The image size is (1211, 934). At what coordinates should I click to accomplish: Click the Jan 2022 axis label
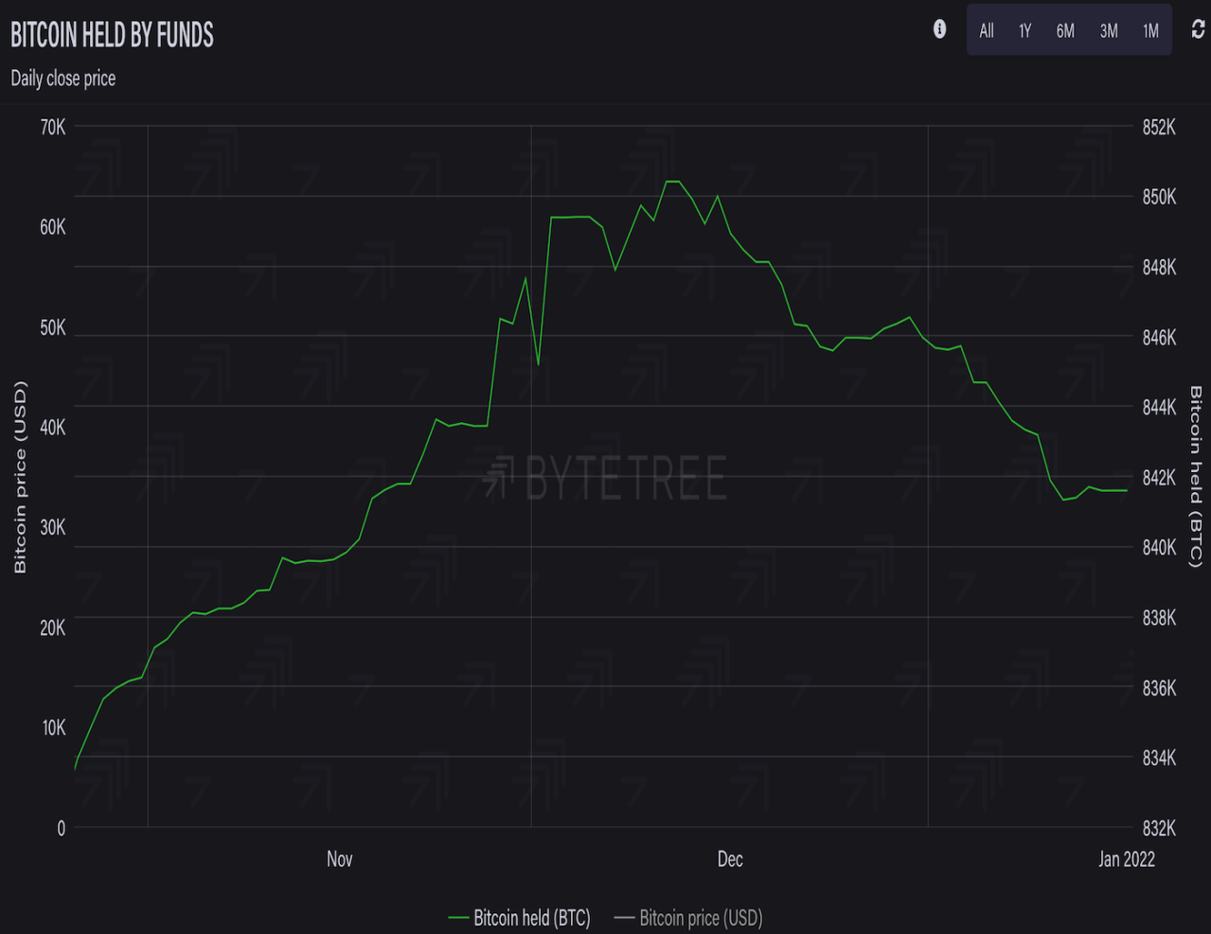point(1126,859)
